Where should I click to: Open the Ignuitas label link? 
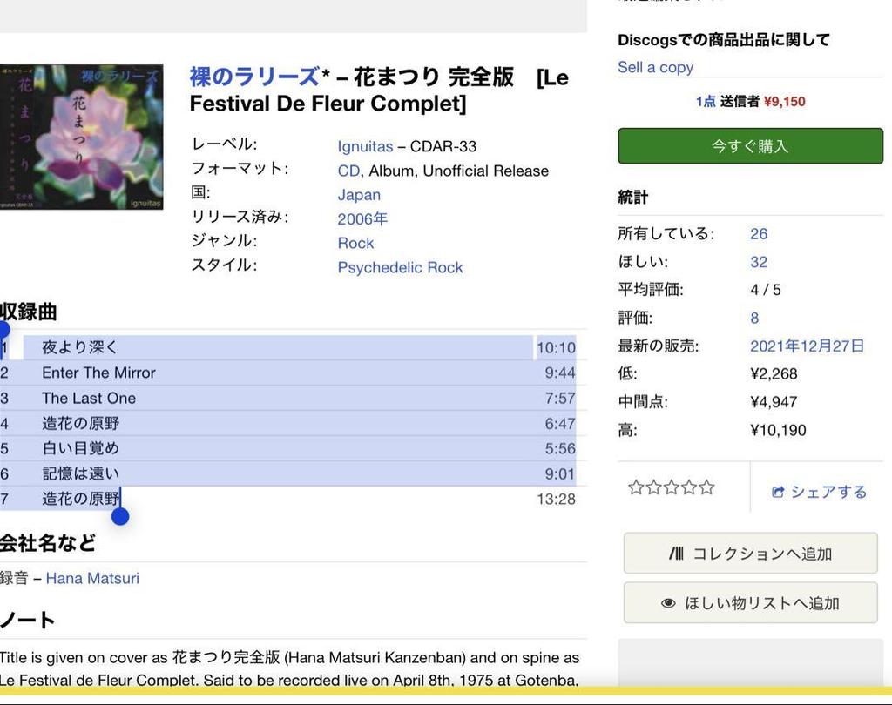[365, 146]
